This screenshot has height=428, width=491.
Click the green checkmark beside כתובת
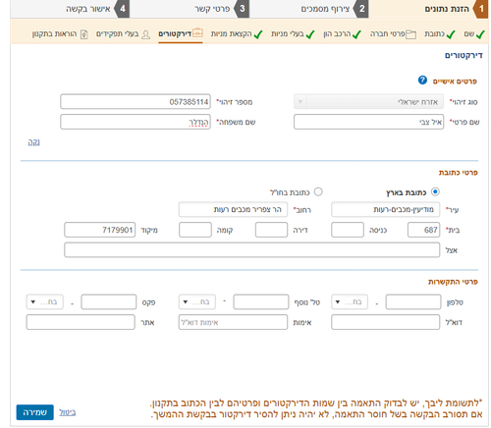(x=451, y=34)
